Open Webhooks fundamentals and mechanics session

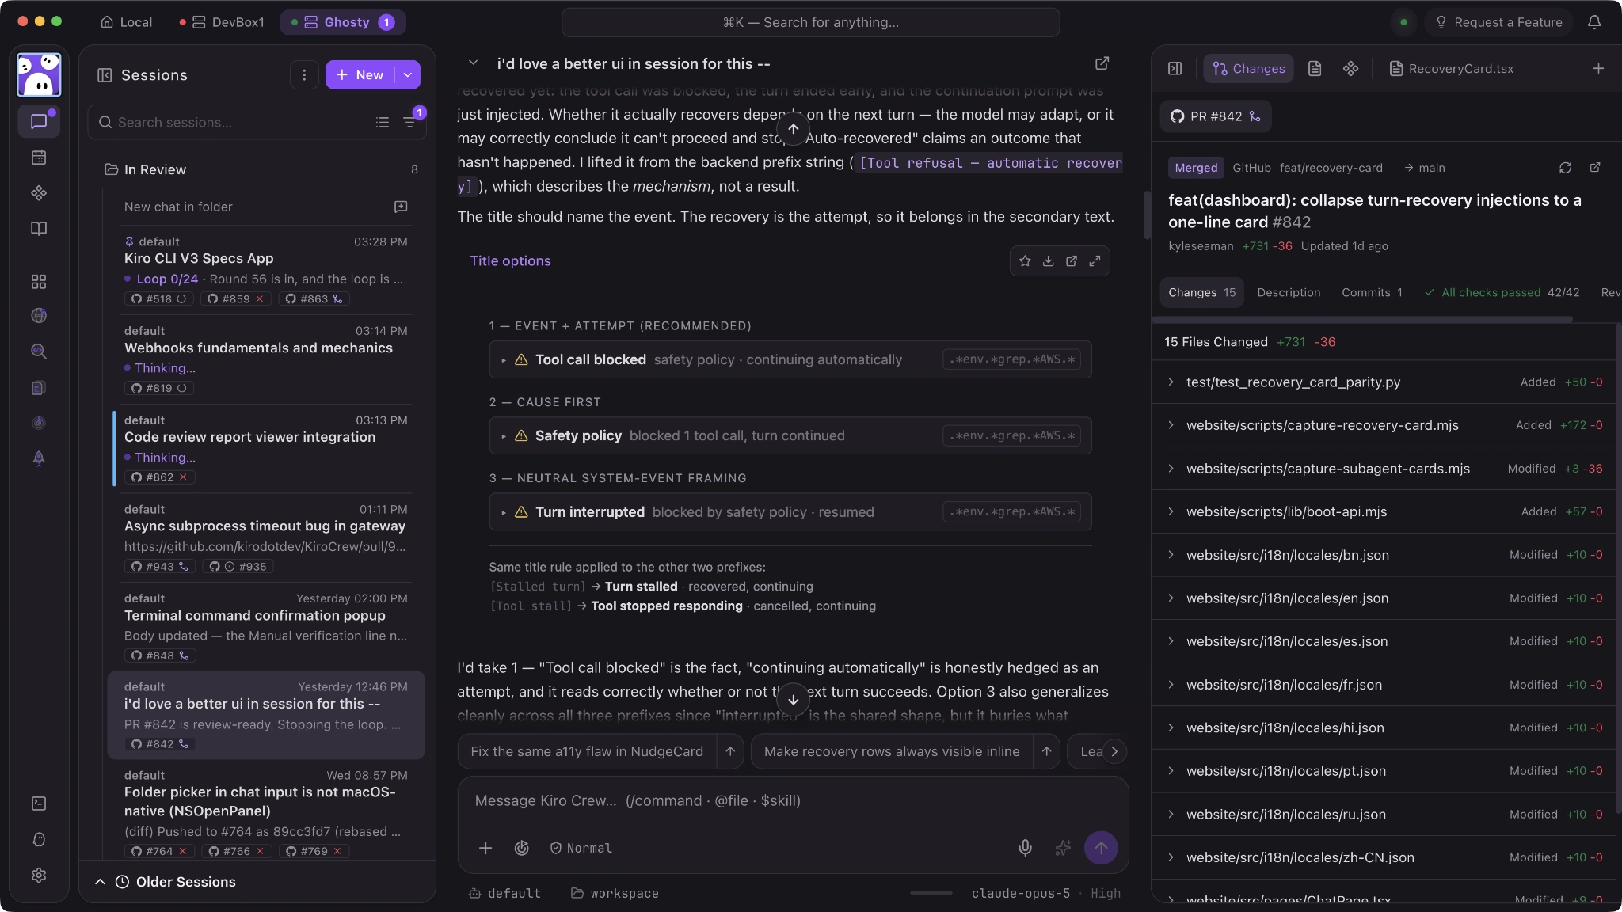tap(265, 359)
